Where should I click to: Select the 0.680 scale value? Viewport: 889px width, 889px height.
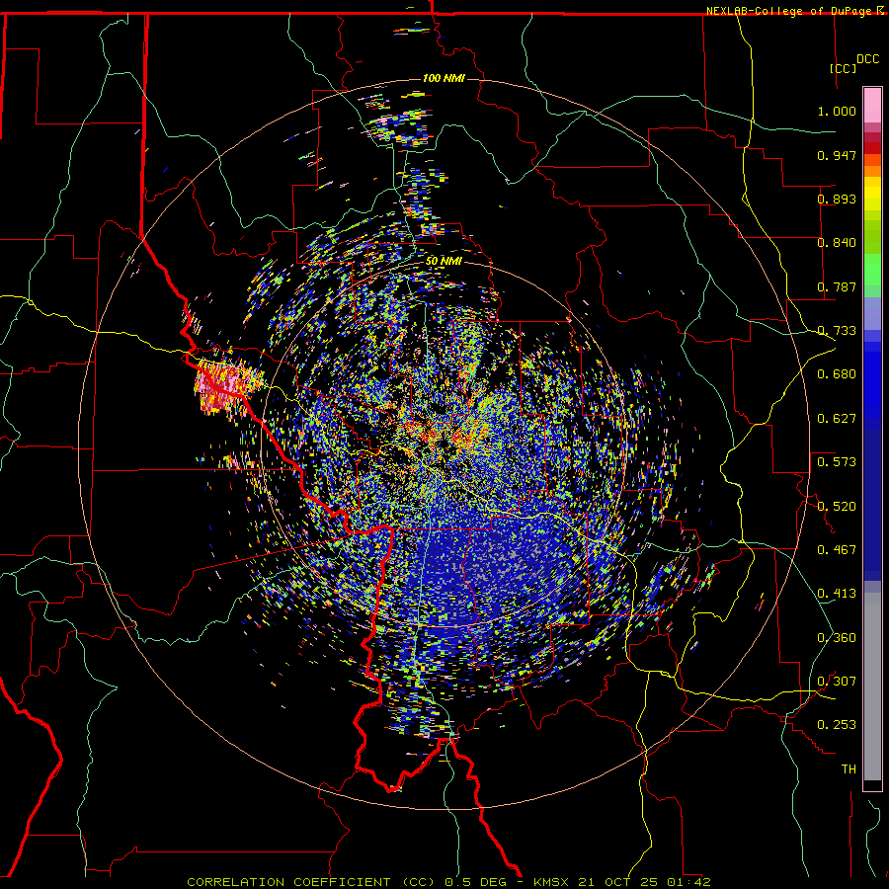click(x=837, y=374)
